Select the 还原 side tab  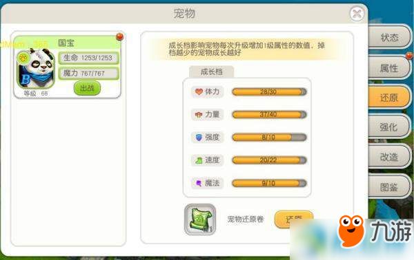click(x=389, y=98)
